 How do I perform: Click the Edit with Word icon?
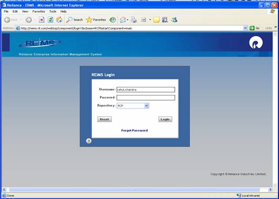click(x=144, y=20)
